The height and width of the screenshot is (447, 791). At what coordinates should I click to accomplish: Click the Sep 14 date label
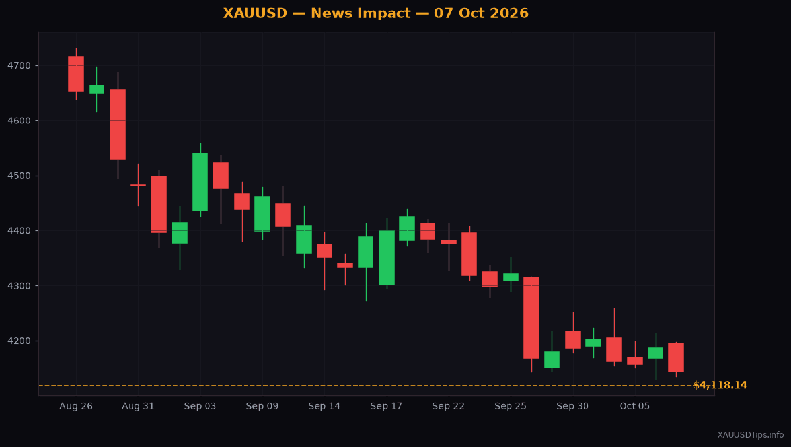324,406
